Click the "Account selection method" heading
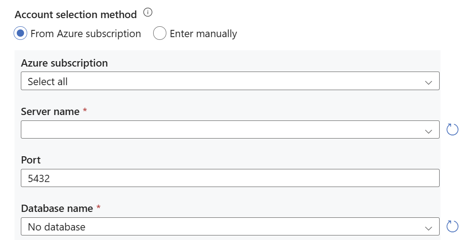 coord(76,14)
